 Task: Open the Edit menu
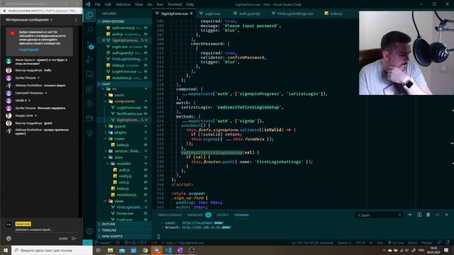coord(108,4)
